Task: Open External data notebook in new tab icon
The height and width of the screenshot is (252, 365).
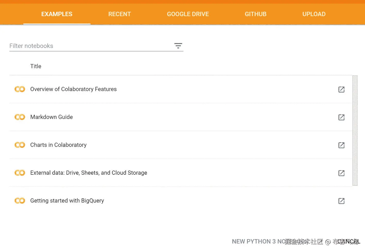Action: (x=341, y=173)
